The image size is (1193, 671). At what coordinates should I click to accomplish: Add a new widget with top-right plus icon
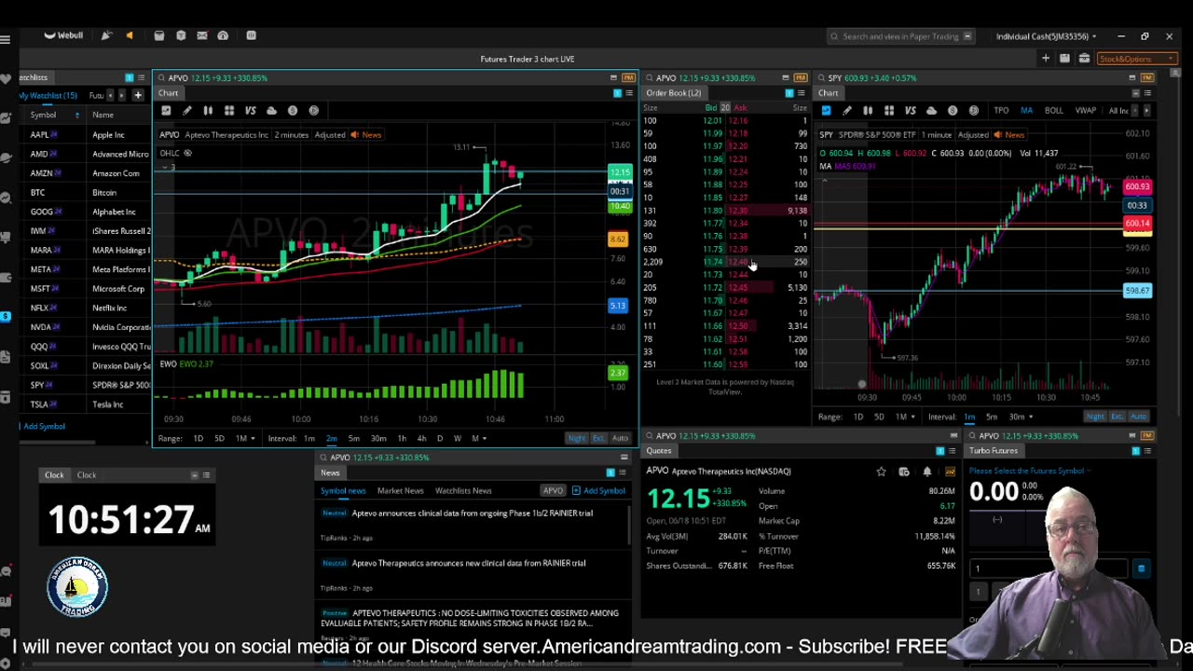click(1046, 59)
